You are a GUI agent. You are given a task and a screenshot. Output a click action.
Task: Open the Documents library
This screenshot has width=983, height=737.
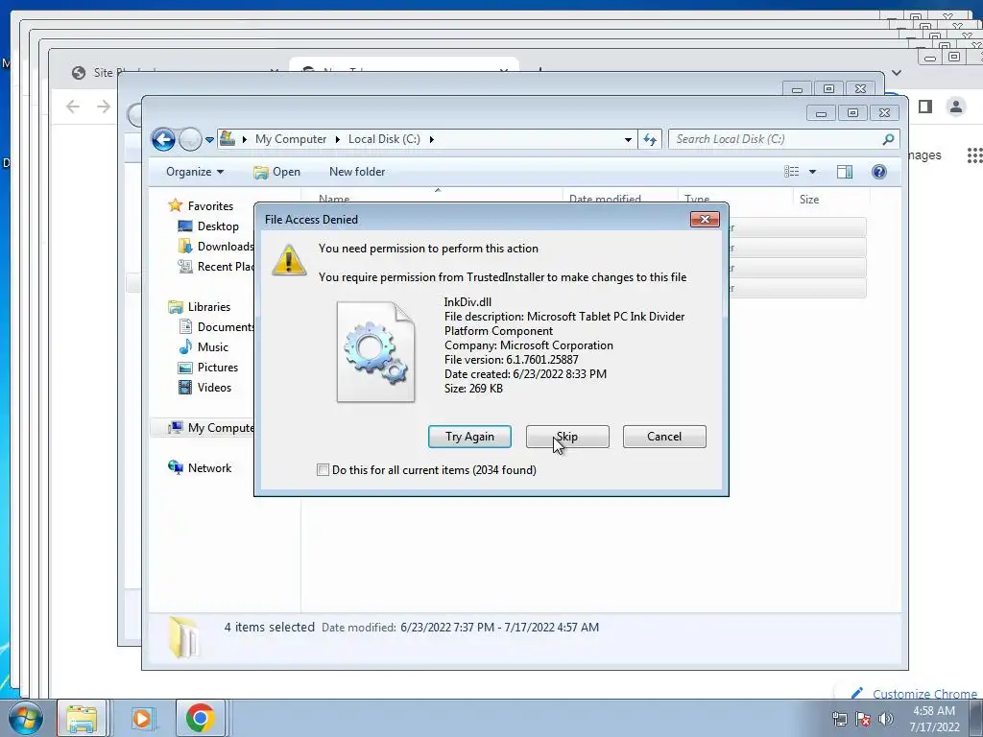[x=217, y=326]
